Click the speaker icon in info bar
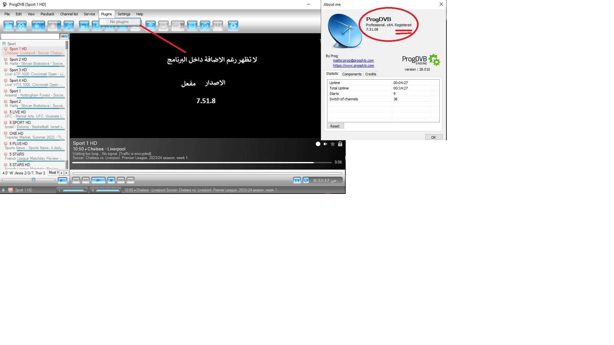The width and height of the screenshot is (614, 345). tap(325, 144)
